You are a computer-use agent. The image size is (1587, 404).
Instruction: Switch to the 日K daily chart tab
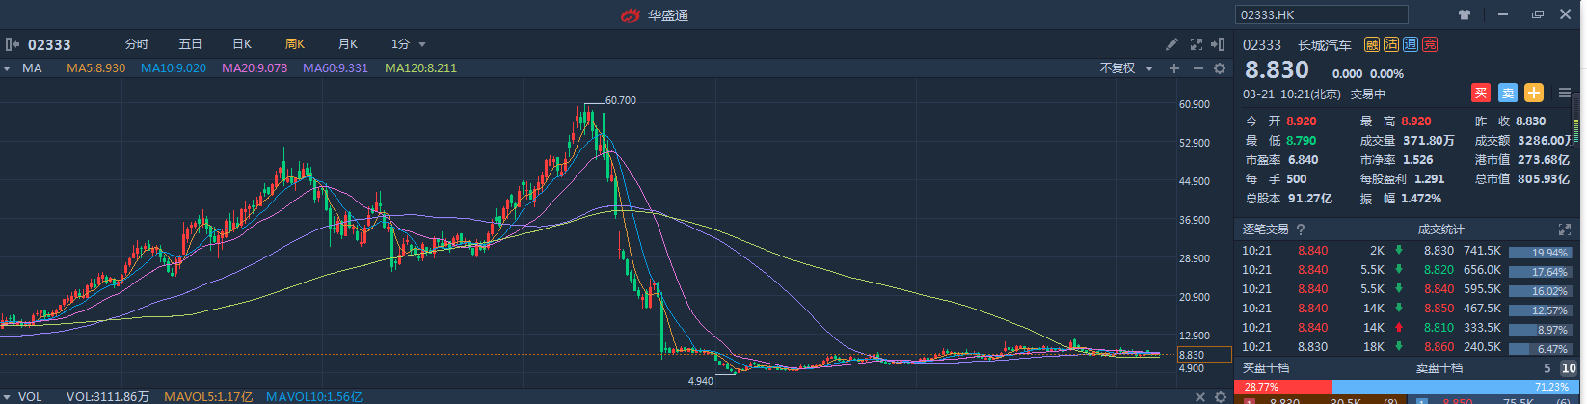(242, 44)
